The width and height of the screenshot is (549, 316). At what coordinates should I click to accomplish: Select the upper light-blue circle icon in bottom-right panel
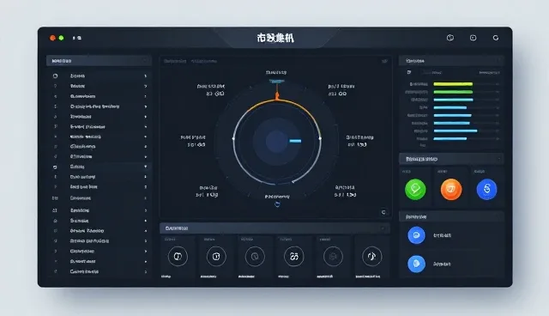(x=416, y=235)
